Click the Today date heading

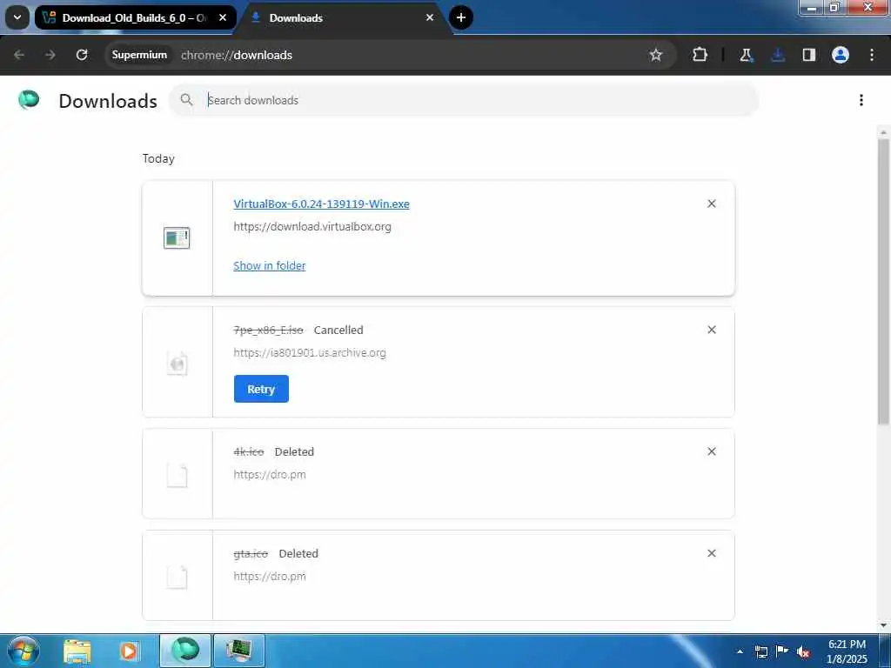[158, 158]
